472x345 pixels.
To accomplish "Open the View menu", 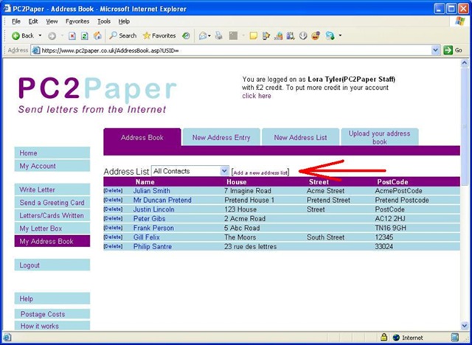I will click(52, 21).
